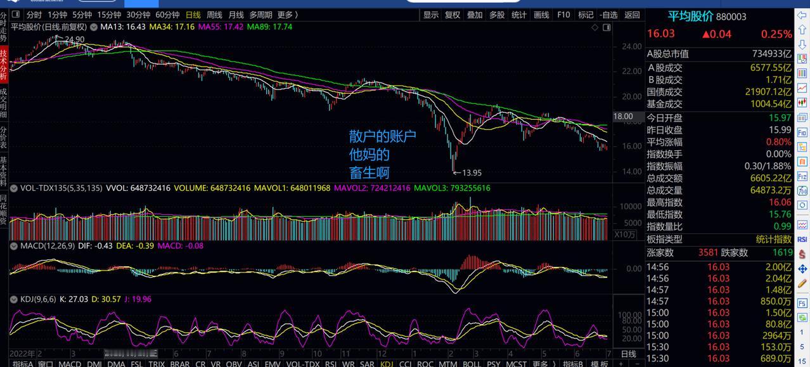Screen dimensions: 810x367
Task: Click the 返回 return button
Action: click(x=632, y=15)
